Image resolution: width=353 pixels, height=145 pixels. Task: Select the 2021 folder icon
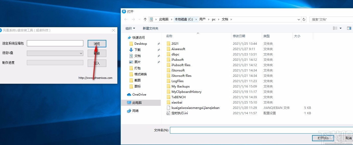(x=168, y=44)
